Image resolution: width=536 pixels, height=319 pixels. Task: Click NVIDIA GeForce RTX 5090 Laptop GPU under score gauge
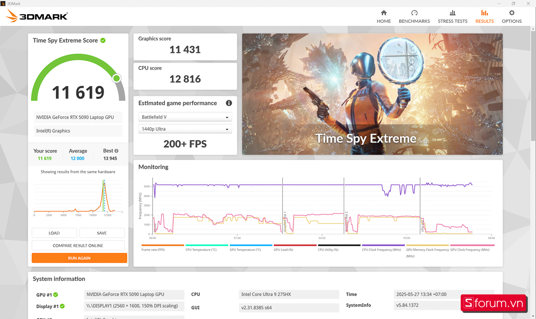pyautogui.click(x=78, y=118)
